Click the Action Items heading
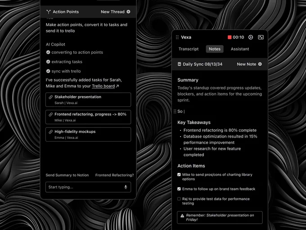Image resolution: width=306 pixels, height=230 pixels. coord(191,166)
